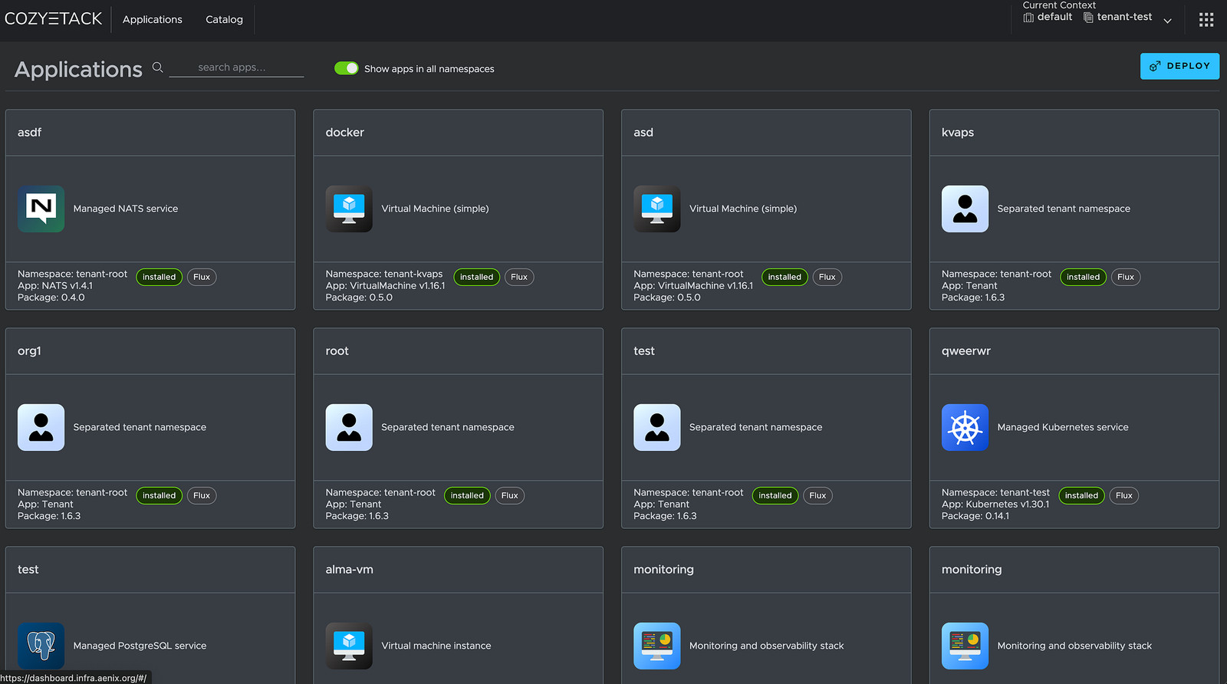
Task: Click 'Virtual Machine (simple)' in asd card
Action: pos(743,209)
